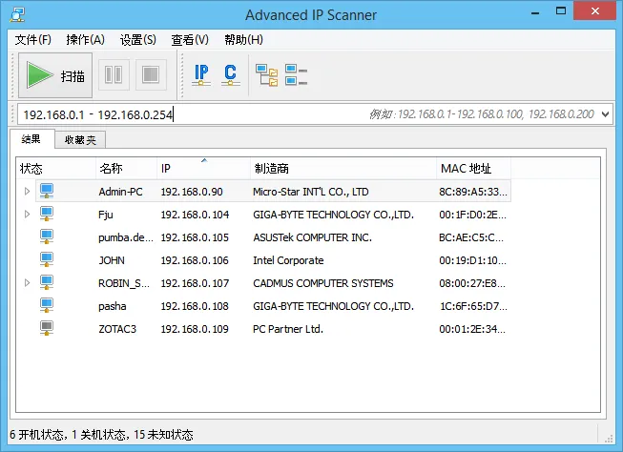Expand the Fju device row

click(27, 215)
